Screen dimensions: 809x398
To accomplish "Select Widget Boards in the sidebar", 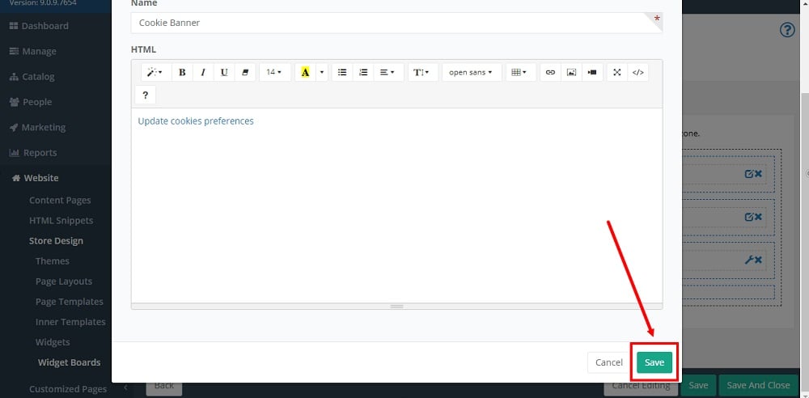I will [69, 362].
